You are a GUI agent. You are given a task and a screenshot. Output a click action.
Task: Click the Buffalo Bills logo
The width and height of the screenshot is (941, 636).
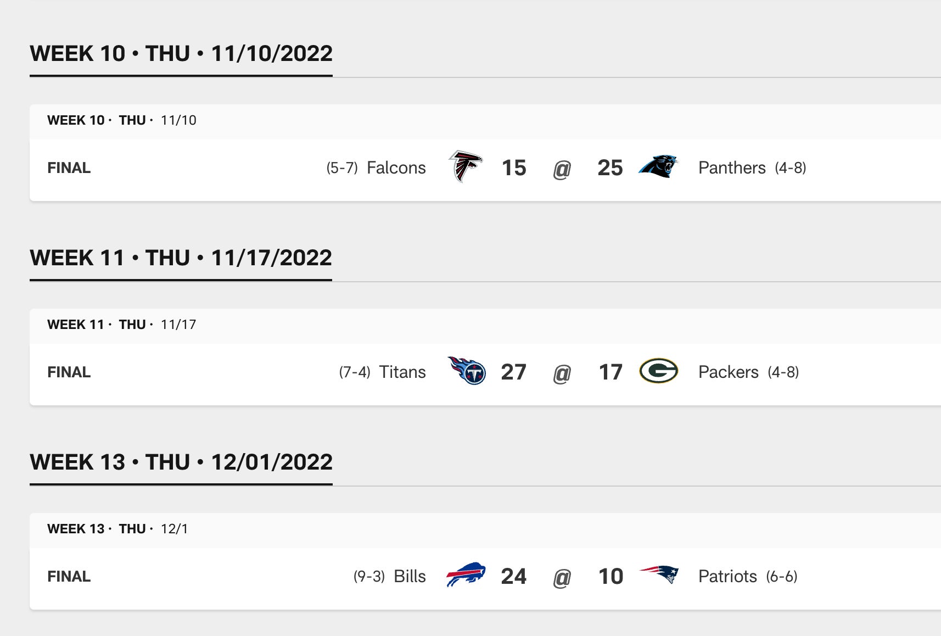(466, 575)
